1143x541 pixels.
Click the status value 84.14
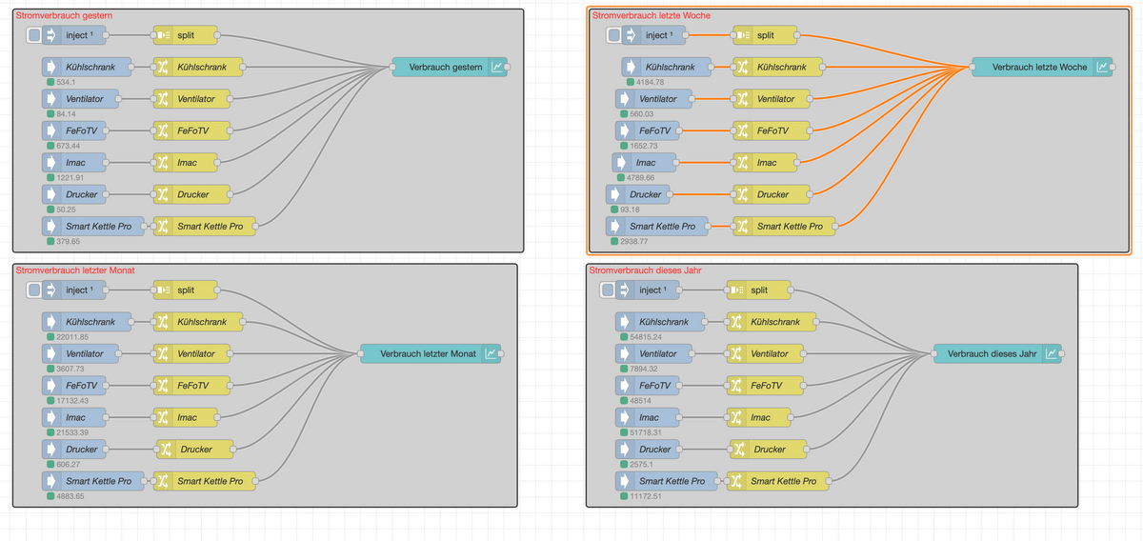pyautogui.click(x=67, y=114)
